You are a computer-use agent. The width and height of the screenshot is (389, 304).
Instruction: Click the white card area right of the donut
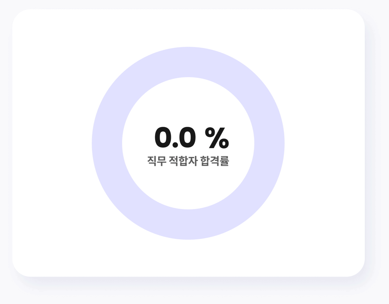click(325, 143)
